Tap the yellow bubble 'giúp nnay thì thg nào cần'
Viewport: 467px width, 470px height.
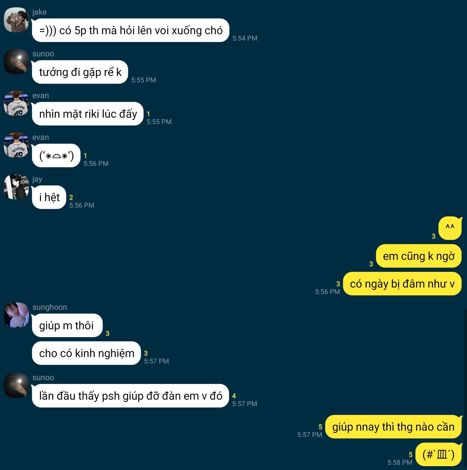click(393, 427)
